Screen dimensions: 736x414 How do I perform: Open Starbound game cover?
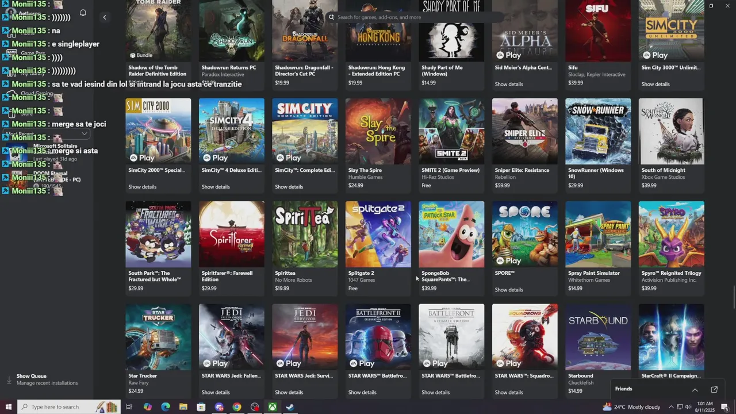pyautogui.click(x=598, y=337)
